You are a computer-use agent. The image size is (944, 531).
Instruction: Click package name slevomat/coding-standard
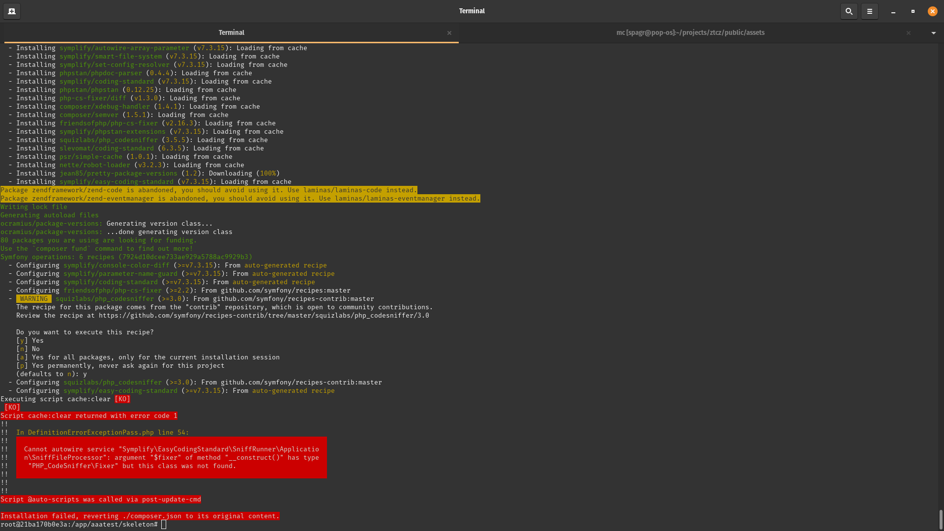[x=107, y=148]
